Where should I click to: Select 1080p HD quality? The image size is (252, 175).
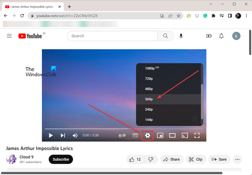[168, 68]
